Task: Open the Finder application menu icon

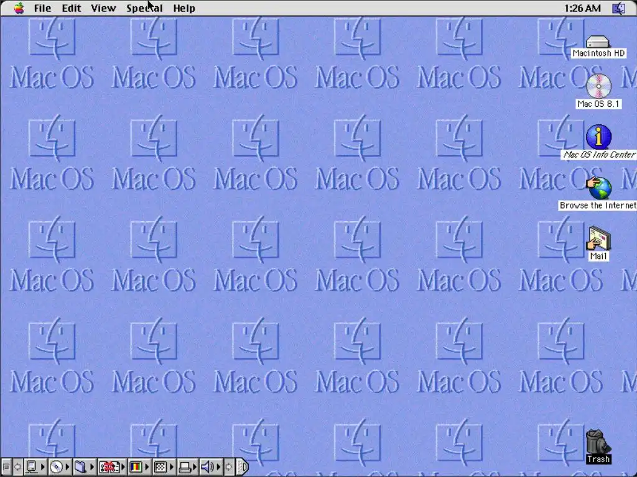Action: pyautogui.click(x=619, y=8)
